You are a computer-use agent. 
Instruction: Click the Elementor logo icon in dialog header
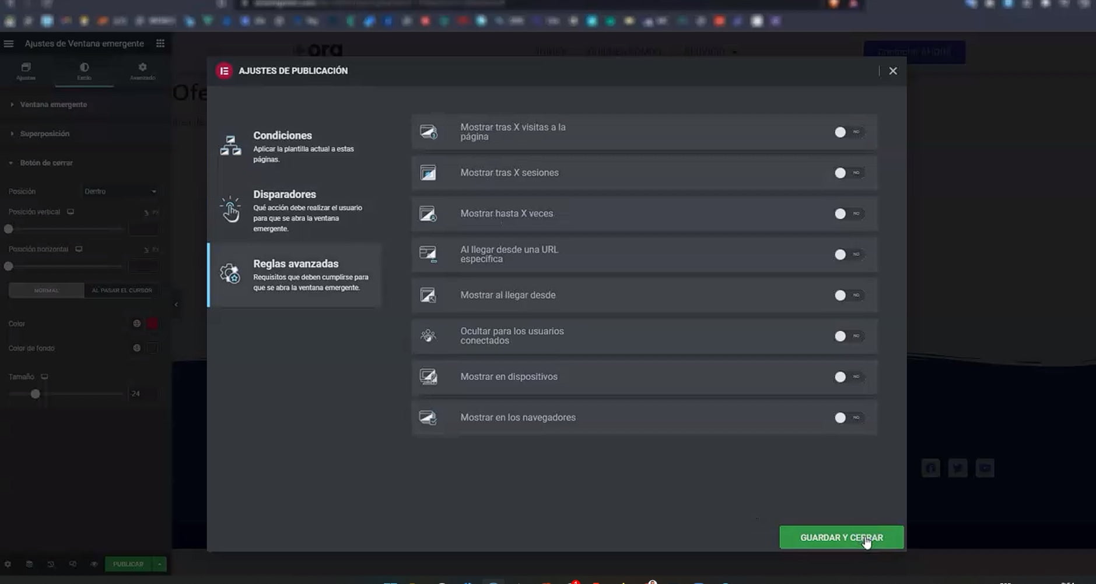click(x=224, y=71)
